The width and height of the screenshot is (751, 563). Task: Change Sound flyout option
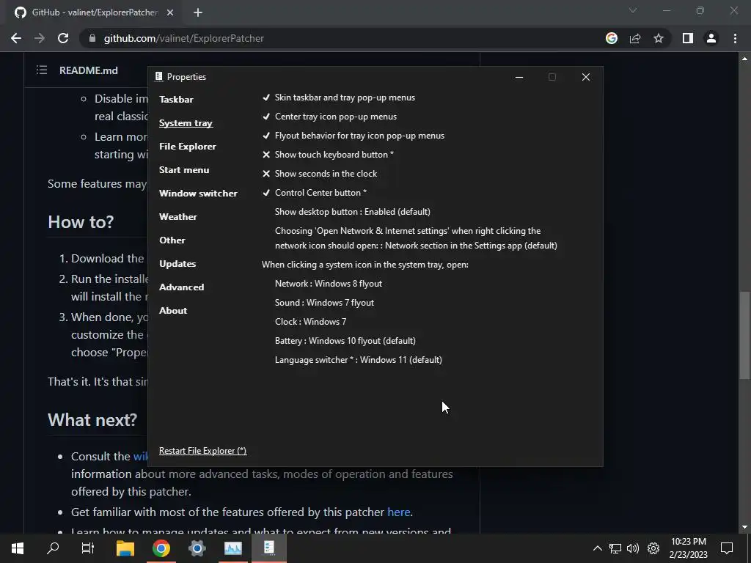[324, 303]
